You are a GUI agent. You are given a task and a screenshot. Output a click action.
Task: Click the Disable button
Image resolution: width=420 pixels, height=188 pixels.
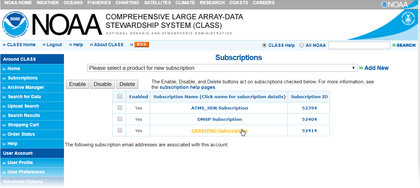click(102, 84)
